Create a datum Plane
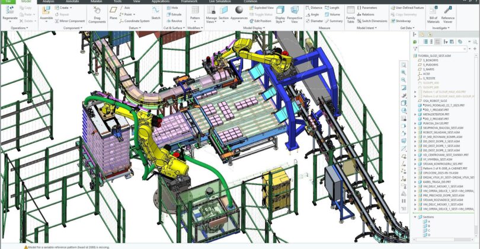The height and width of the screenshot is (249, 480). (113, 12)
